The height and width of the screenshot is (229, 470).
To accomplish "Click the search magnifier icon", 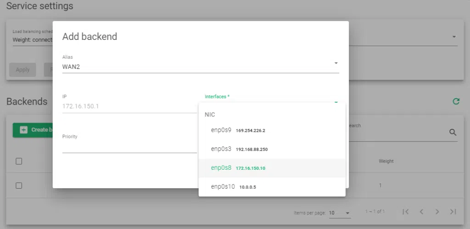I will coord(453,132).
